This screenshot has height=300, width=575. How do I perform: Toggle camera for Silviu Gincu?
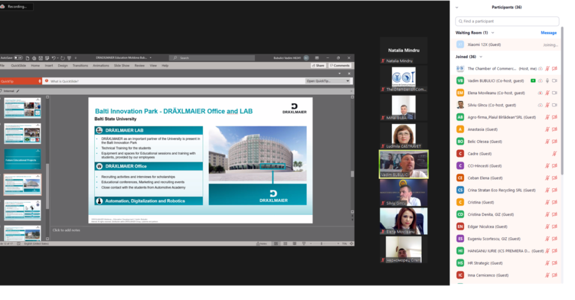point(554,105)
